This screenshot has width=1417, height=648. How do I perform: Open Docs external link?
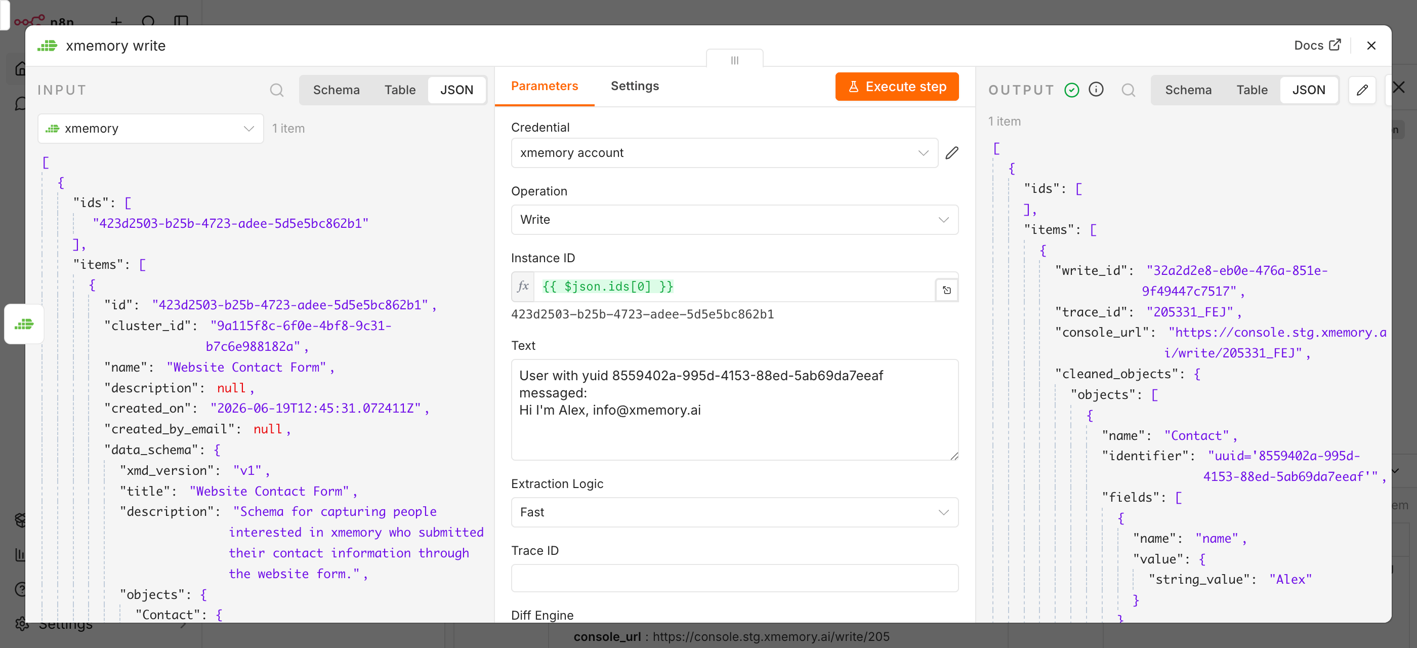tap(1317, 45)
